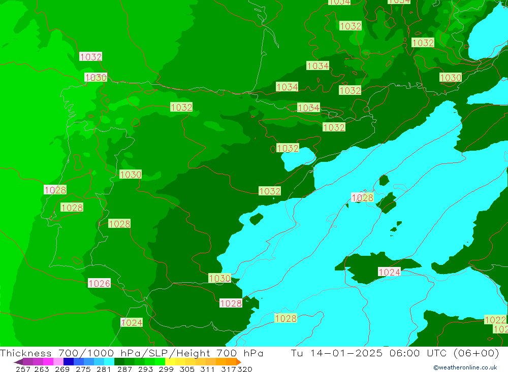Select the legend value 281
The image size is (508, 372).
point(104,369)
